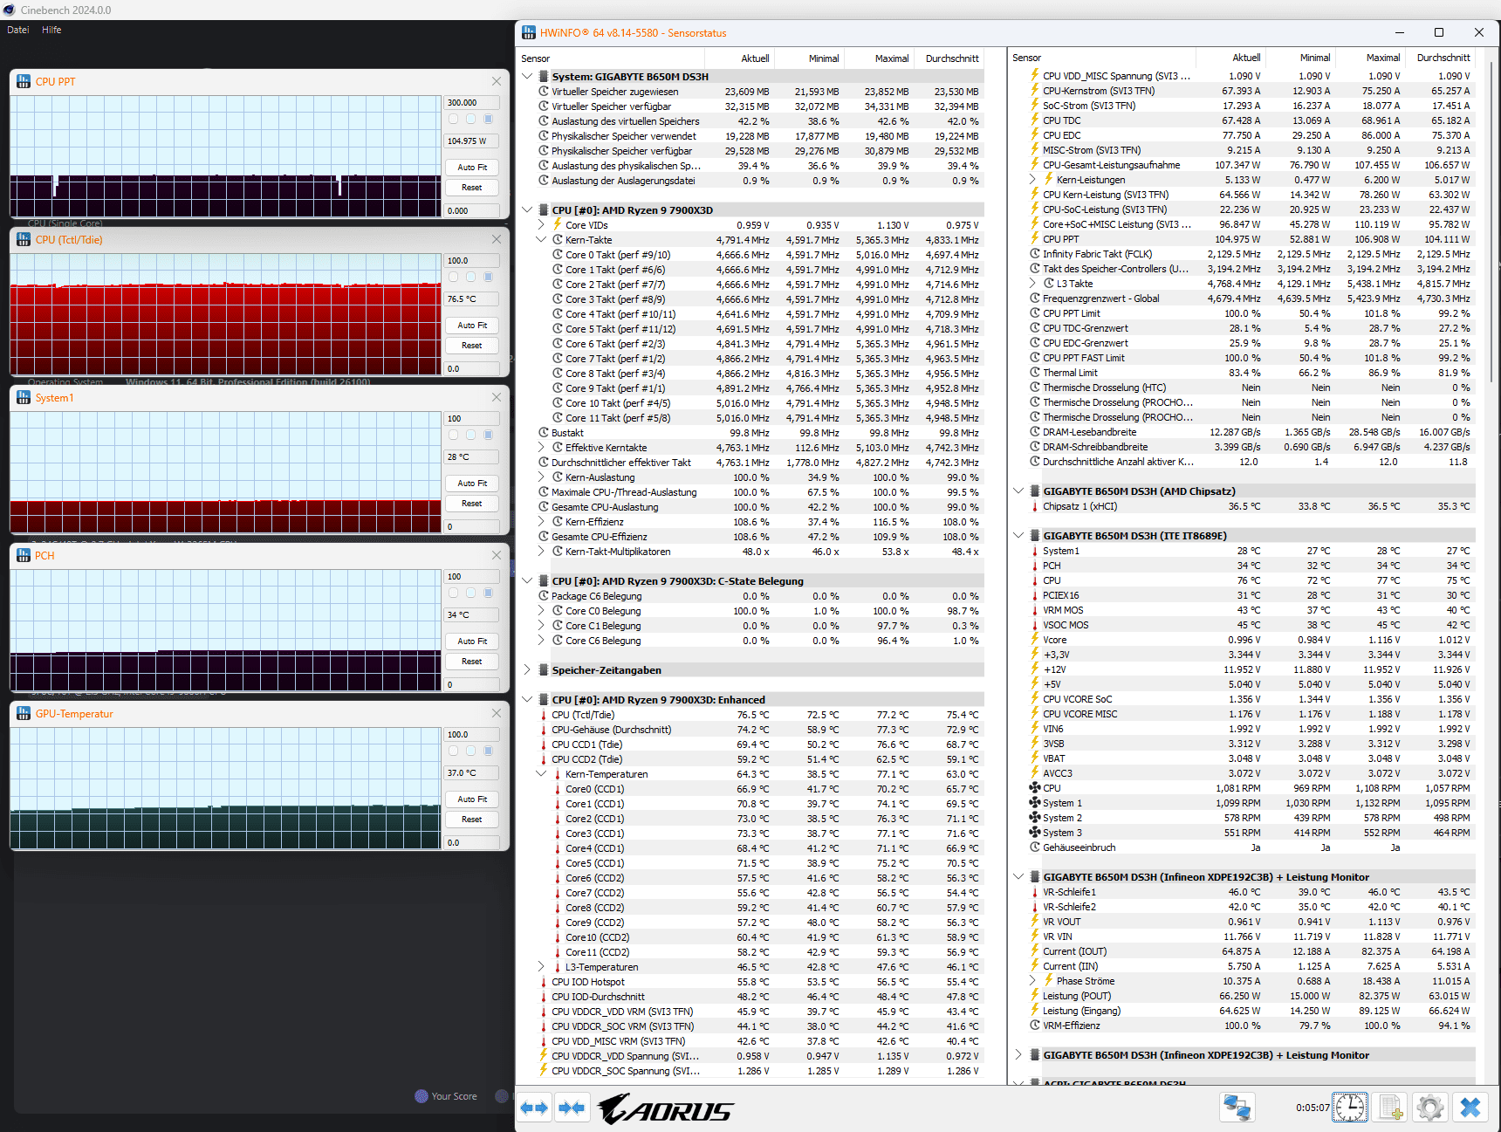Click the System1 graph window icon
Image resolution: width=1501 pixels, height=1132 pixels.
(x=24, y=397)
